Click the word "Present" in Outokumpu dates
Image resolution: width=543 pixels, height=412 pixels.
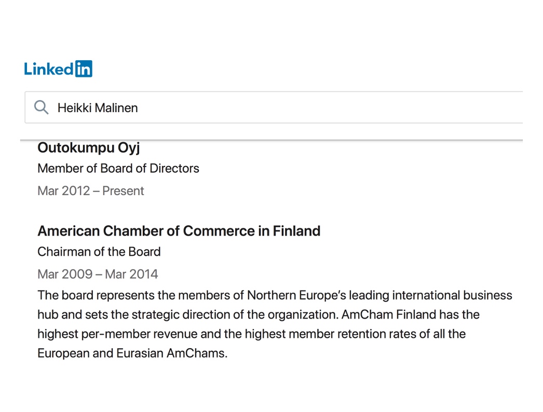pyautogui.click(x=123, y=191)
